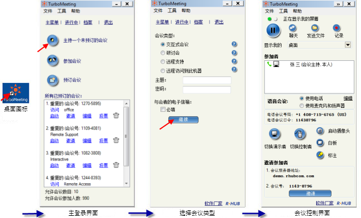Click the 主持一个未预订的会议 label
Screen dimensions: 361x218
[86, 40]
